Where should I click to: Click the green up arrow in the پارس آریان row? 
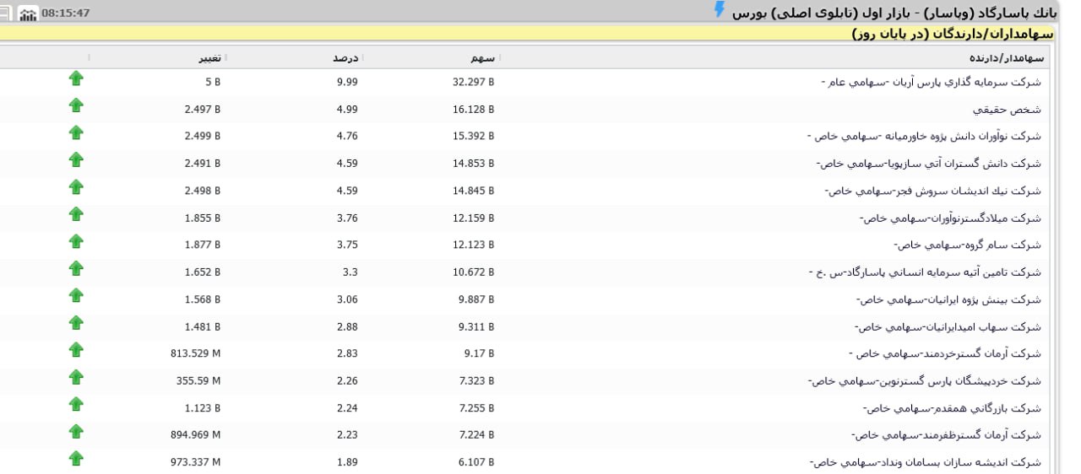pyautogui.click(x=76, y=78)
